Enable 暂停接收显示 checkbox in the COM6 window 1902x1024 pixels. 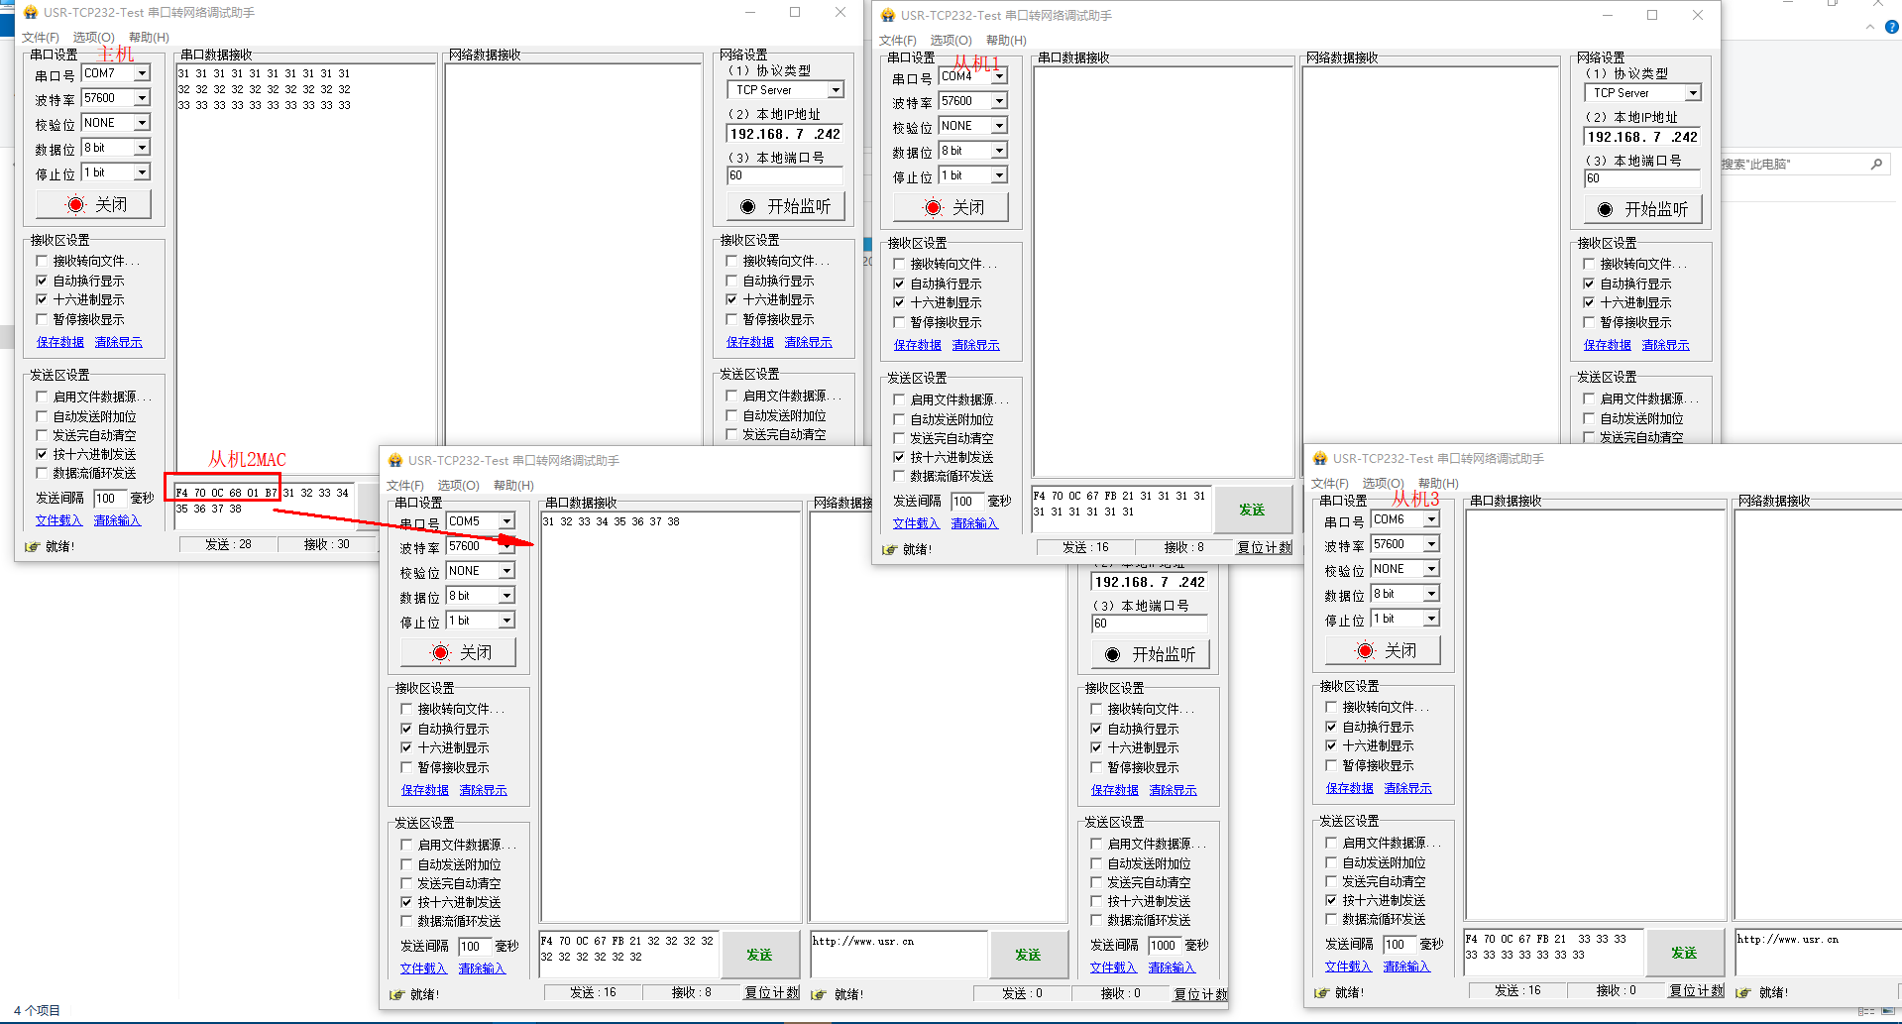tap(1331, 765)
